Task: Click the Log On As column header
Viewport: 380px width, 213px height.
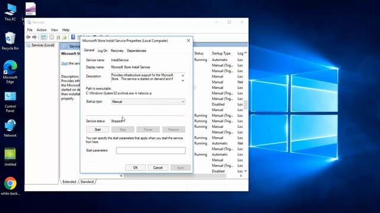Action: tap(240, 53)
